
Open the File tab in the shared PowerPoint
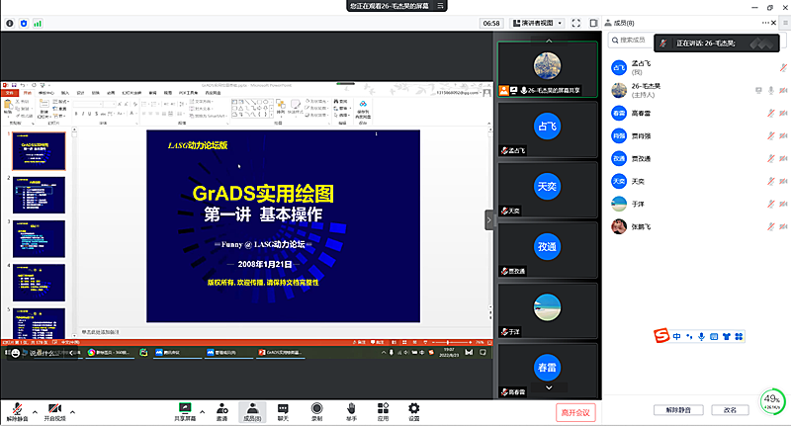point(9,93)
